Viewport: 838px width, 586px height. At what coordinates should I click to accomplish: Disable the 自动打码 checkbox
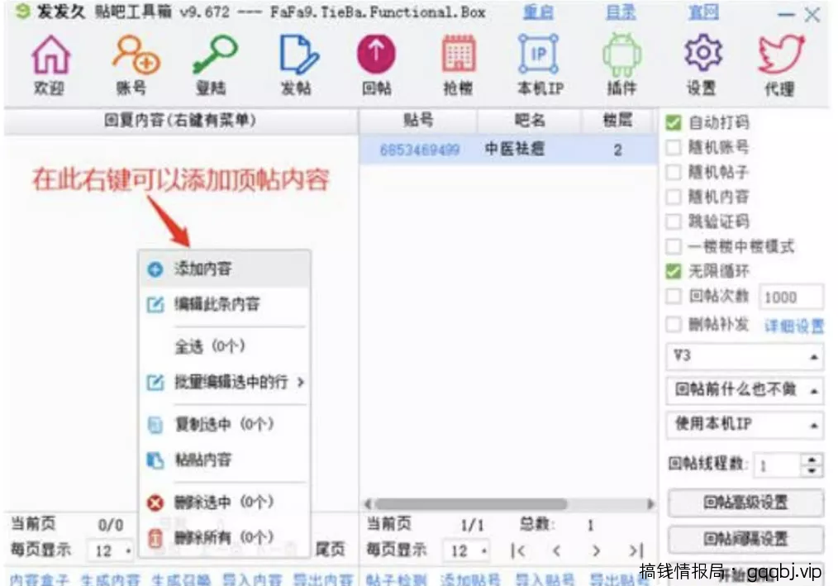(674, 121)
